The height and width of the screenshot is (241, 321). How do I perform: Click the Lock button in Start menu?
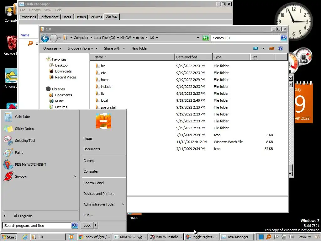pyautogui.click(x=87, y=225)
